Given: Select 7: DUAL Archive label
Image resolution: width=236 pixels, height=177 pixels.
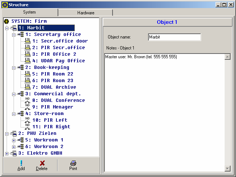Looking at the screenshot, I should (x=54, y=87).
